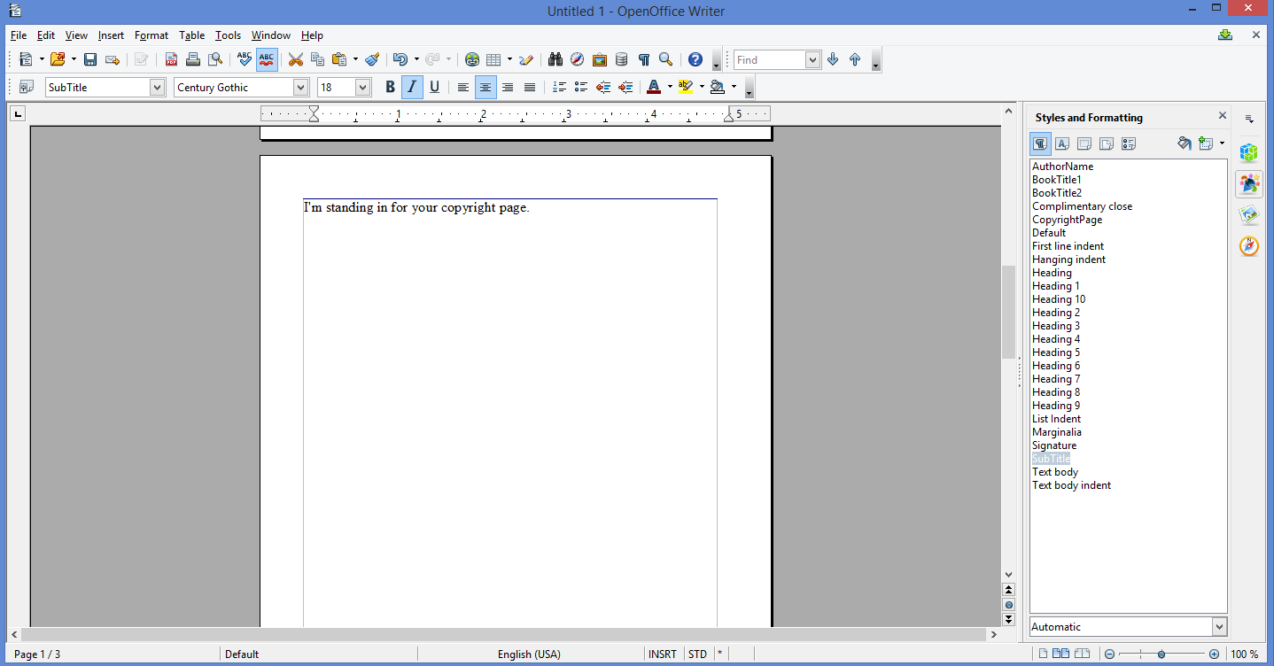Toggle Numbering on or off
Image resolution: width=1274 pixels, height=666 pixels.
[x=559, y=87]
